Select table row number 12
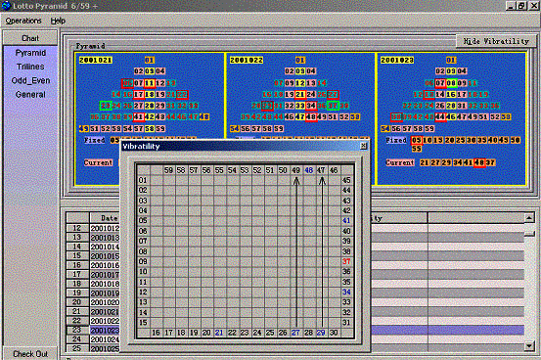Image resolution: width=541 pixels, height=360 pixels. tap(77, 228)
